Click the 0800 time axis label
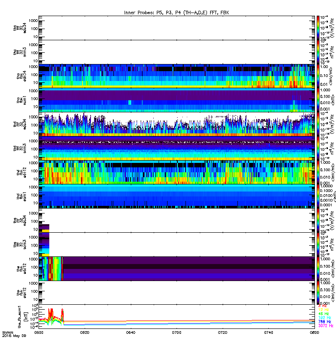Image resolution: width=336 pixels, height=358 pixels. [314, 332]
